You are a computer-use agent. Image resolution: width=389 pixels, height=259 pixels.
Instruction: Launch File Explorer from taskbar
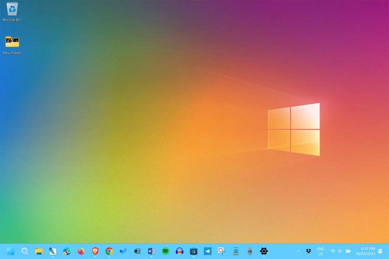tap(39, 251)
